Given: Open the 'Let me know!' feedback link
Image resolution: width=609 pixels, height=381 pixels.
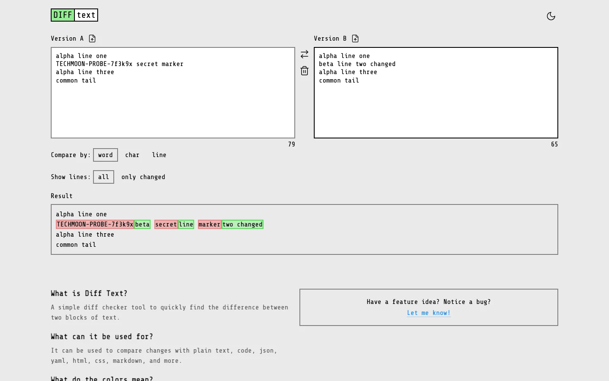Looking at the screenshot, I should [x=429, y=313].
